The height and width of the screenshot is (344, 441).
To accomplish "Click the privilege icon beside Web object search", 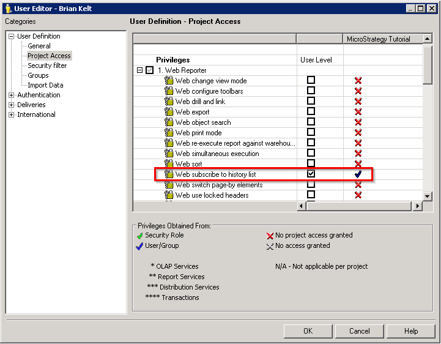I will click(169, 122).
